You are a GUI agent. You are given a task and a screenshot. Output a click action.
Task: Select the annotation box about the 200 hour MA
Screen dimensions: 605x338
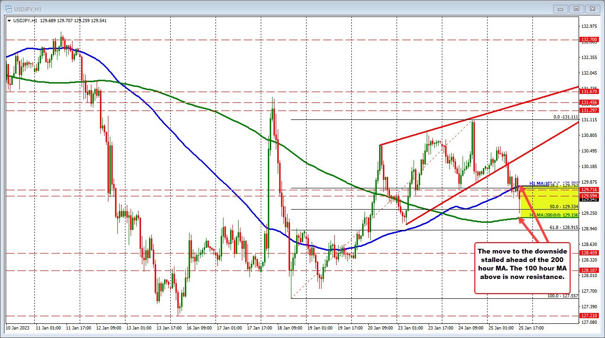click(522, 269)
